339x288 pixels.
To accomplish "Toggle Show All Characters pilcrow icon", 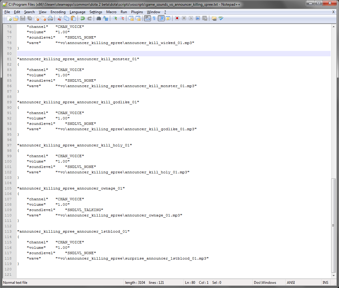I will point(154,19).
